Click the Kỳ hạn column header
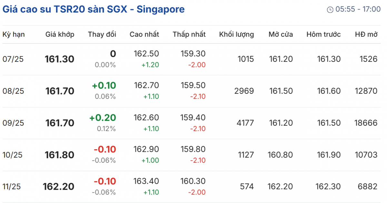The image size is (387, 203). (14, 34)
